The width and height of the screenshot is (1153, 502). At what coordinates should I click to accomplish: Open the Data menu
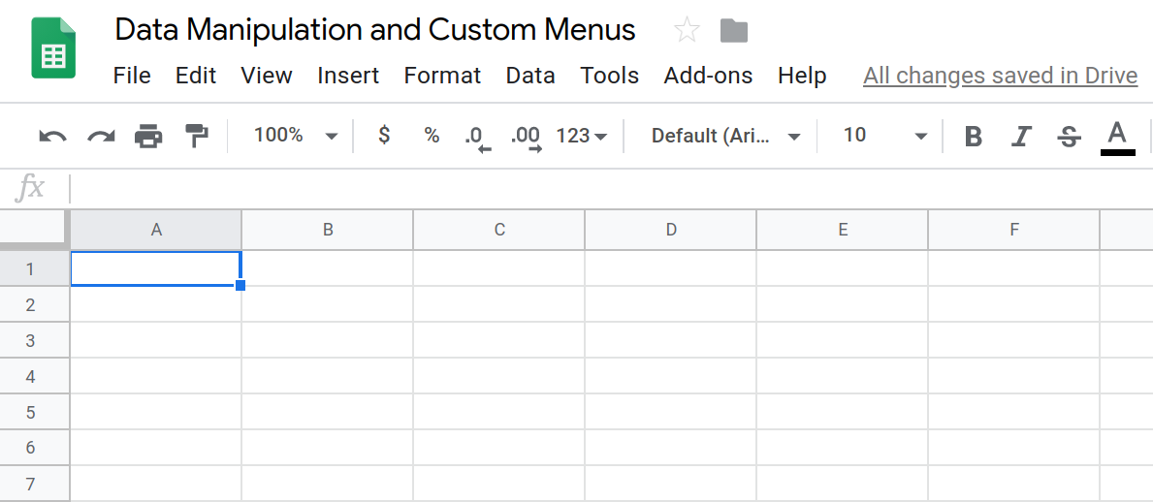(530, 76)
